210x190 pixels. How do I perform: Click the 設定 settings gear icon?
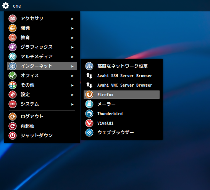[x=13, y=95]
